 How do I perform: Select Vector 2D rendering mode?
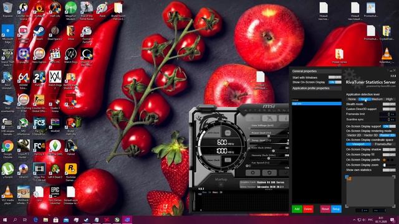[354, 135]
